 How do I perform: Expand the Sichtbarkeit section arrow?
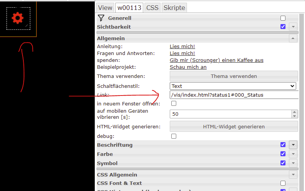293,27
